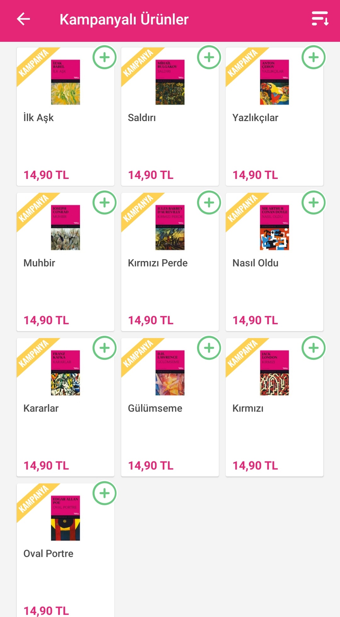View the Saldırı cover thumbnail
This screenshot has width=340, height=617.
click(x=170, y=82)
